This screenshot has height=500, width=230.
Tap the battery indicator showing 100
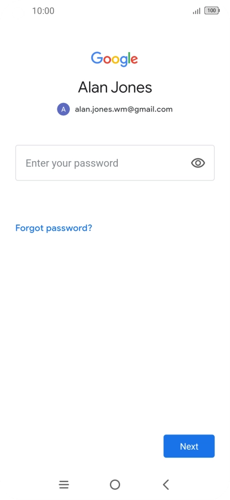(x=212, y=11)
